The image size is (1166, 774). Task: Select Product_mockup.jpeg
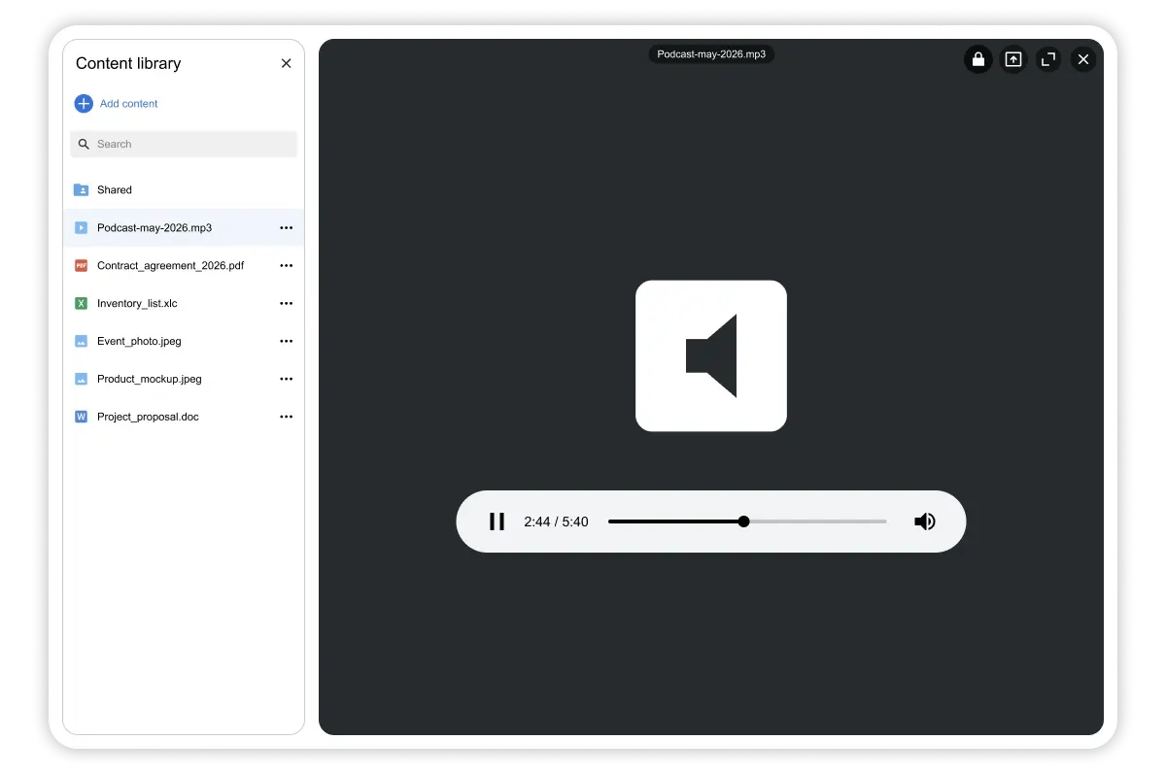[x=184, y=379]
